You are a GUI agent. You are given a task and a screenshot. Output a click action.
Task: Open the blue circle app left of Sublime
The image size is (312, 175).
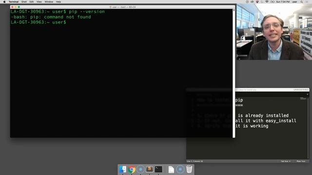pyautogui.click(x=140, y=170)
